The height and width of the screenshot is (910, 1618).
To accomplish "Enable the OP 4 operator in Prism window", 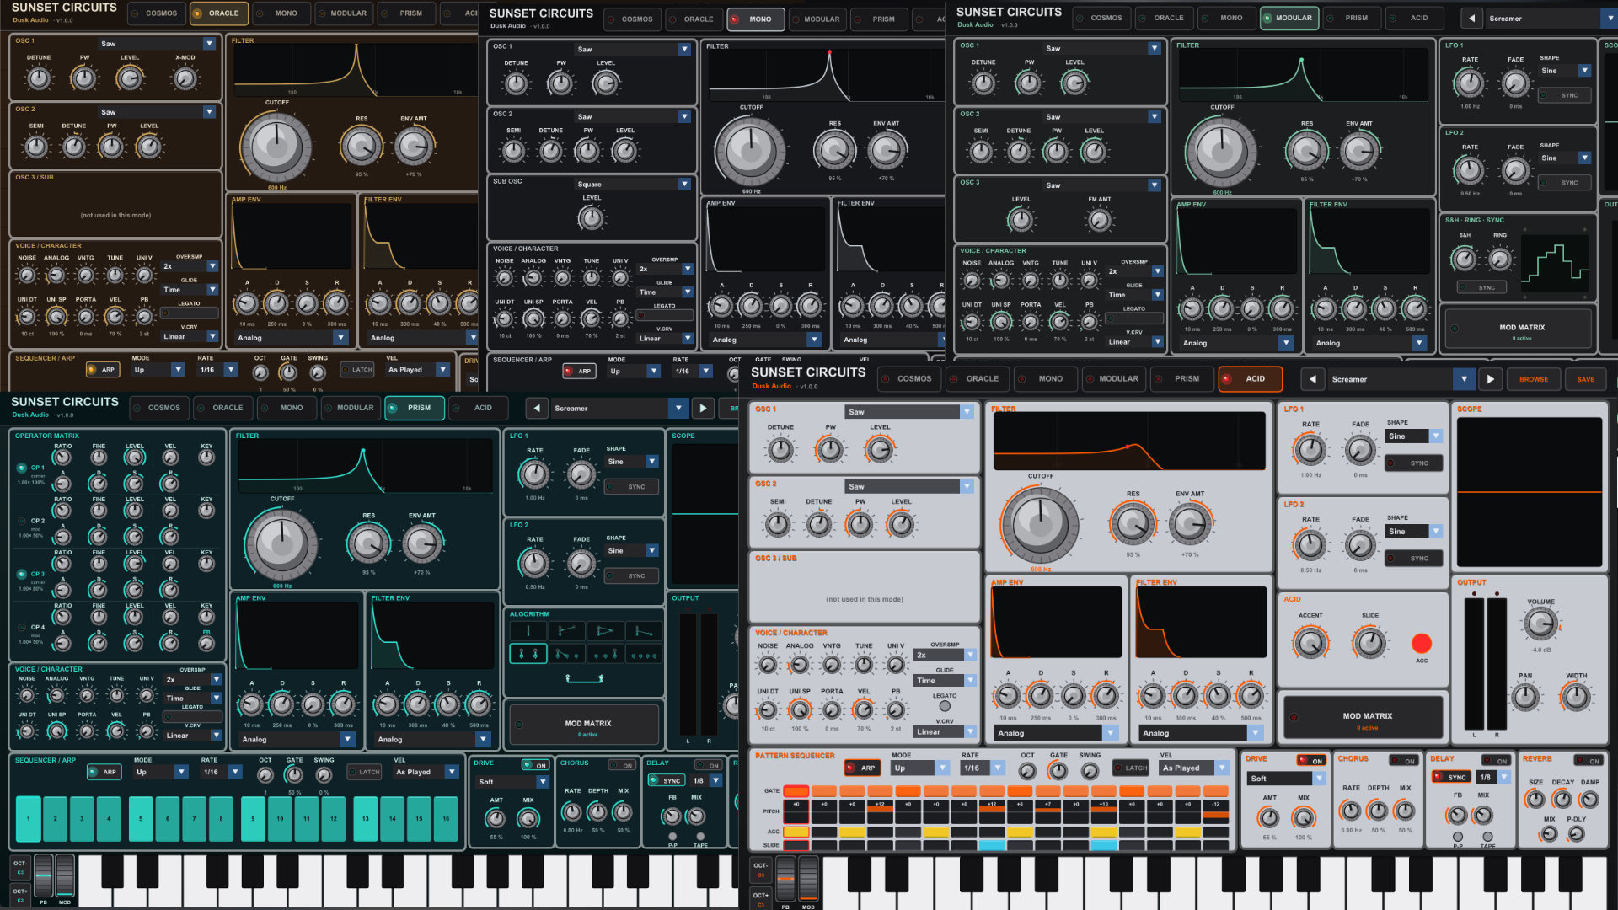I will (x=22, y=627).
